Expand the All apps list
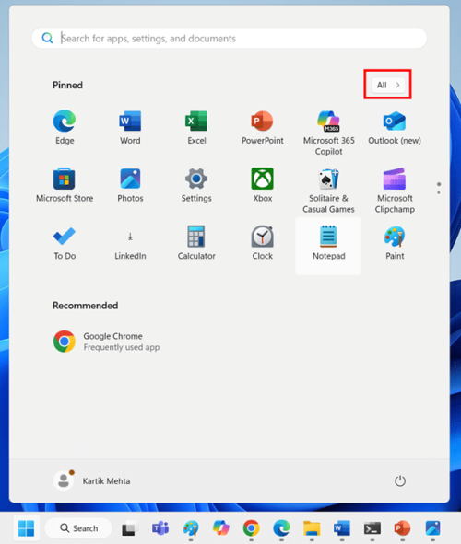Viewport: 461px width, 544px height. pyautogui.click(x=388, y=85)
